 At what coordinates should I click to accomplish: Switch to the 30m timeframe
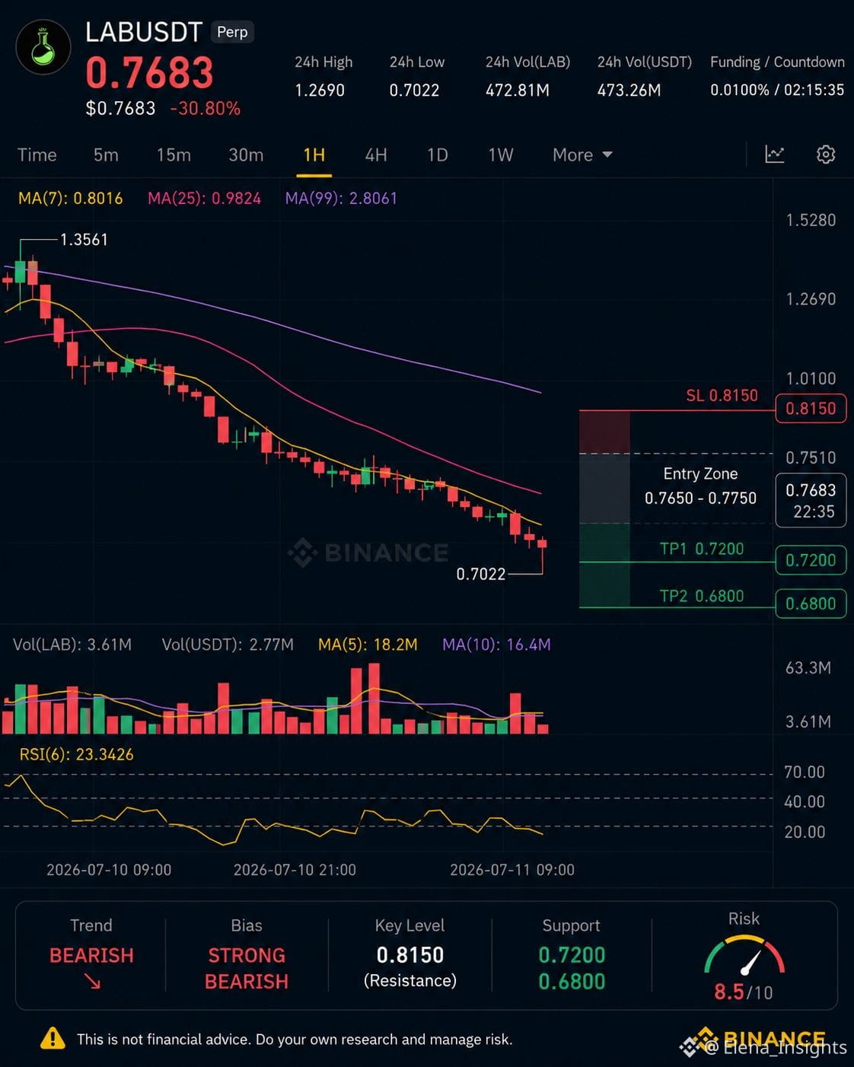246,154
